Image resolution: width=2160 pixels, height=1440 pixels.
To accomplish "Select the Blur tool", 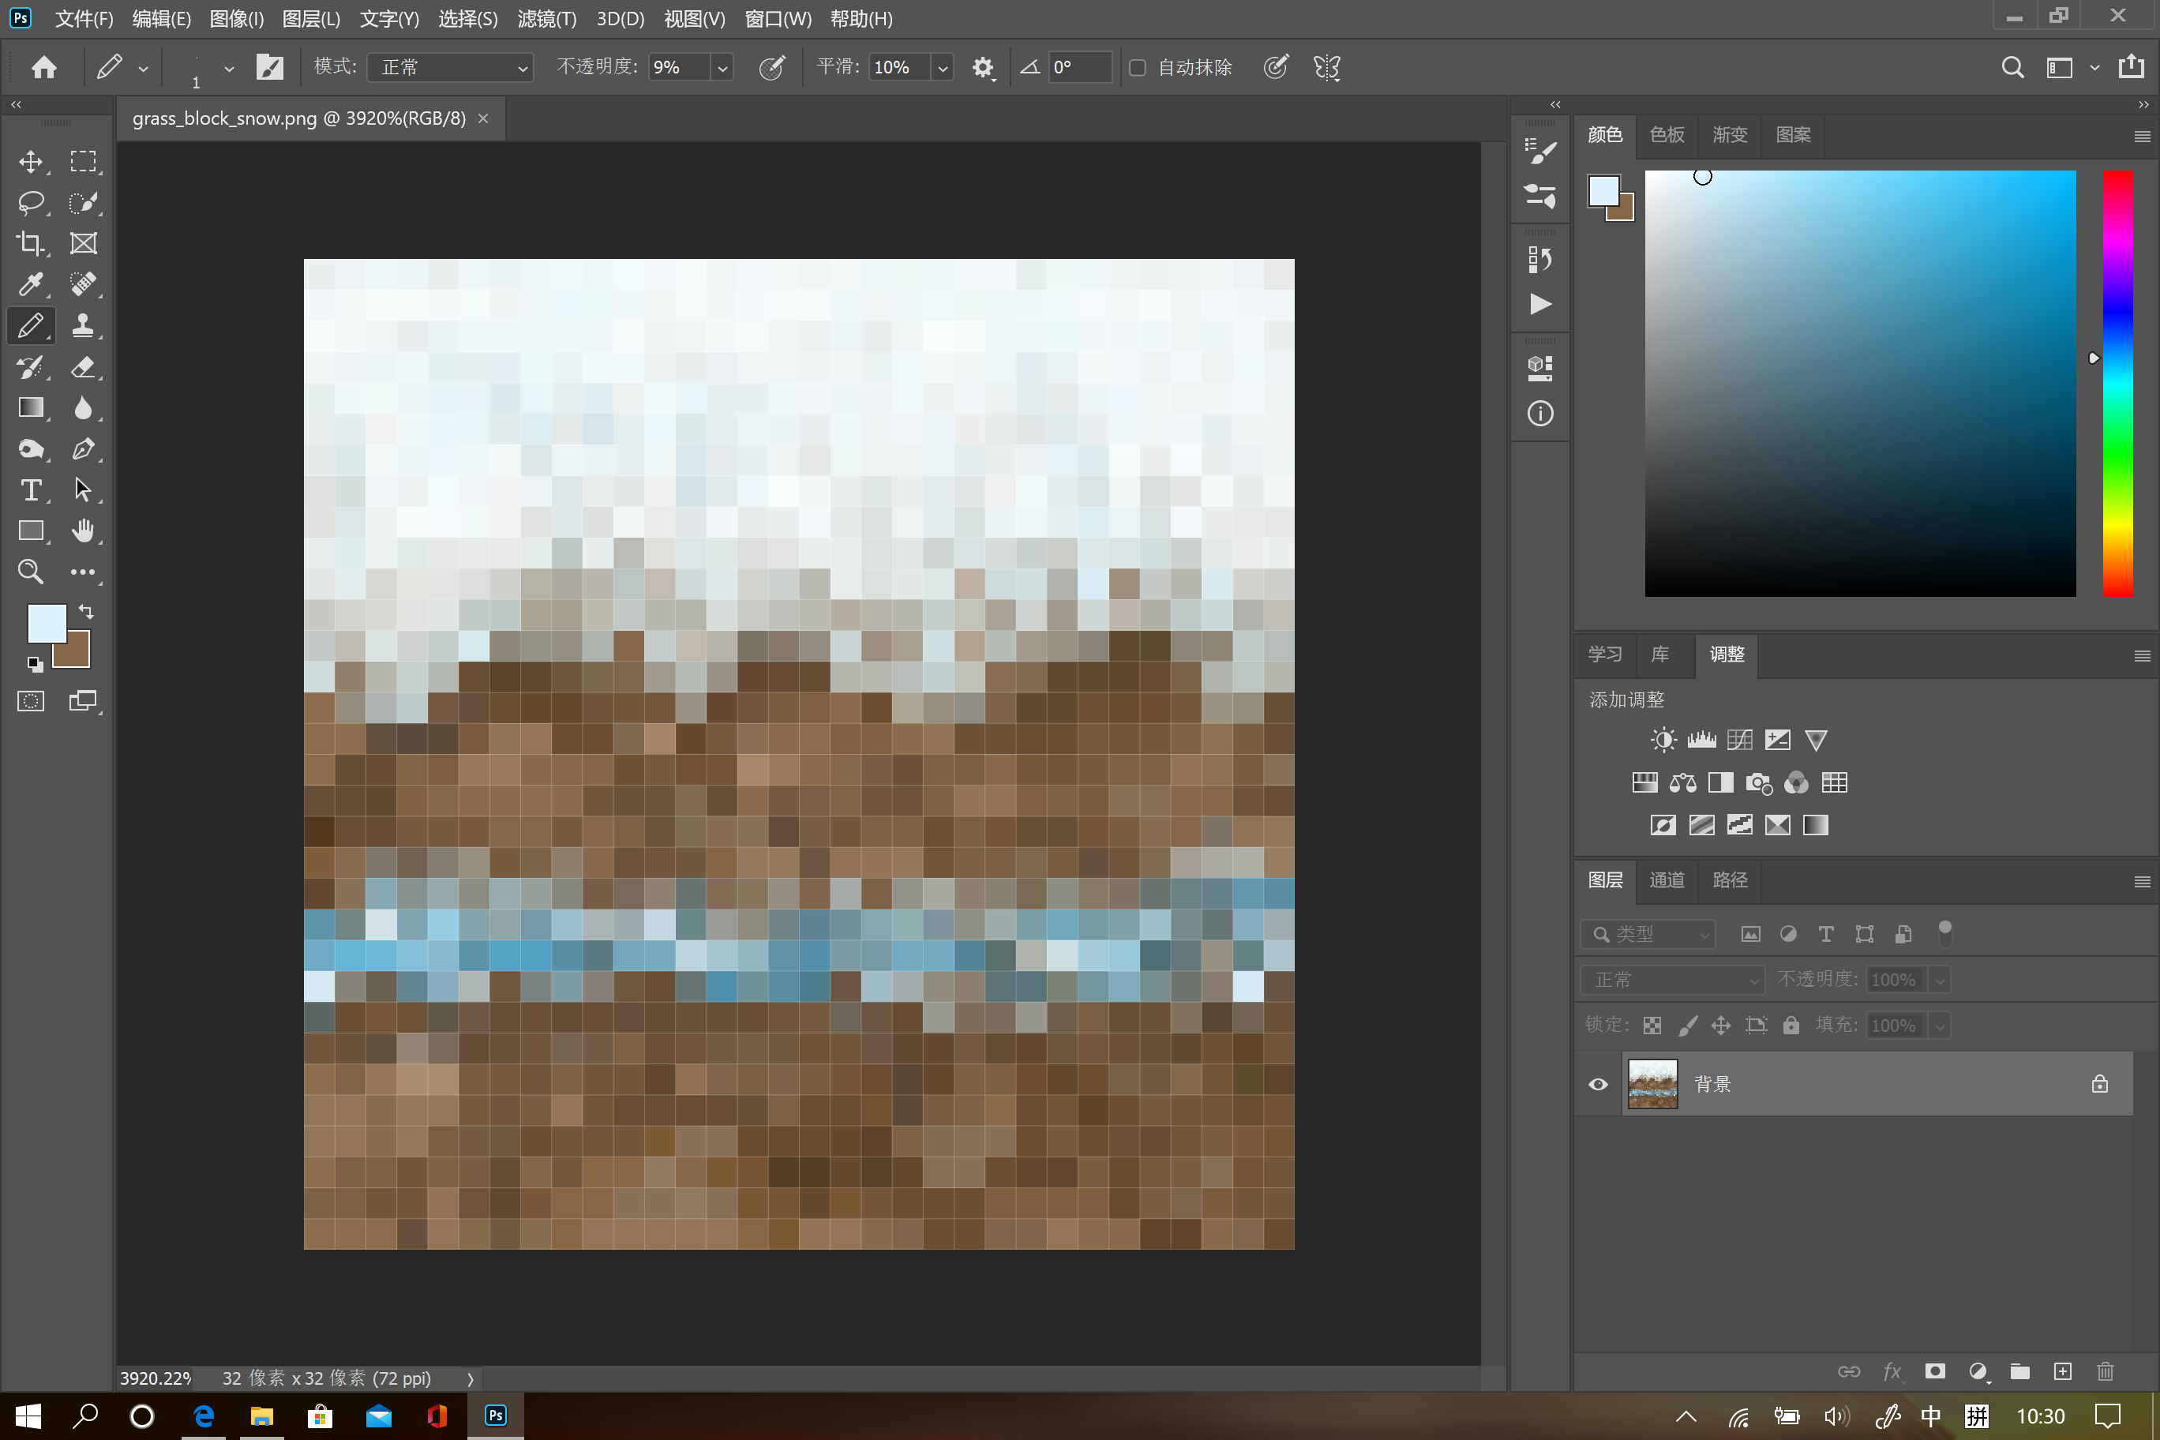I will 84,407.
